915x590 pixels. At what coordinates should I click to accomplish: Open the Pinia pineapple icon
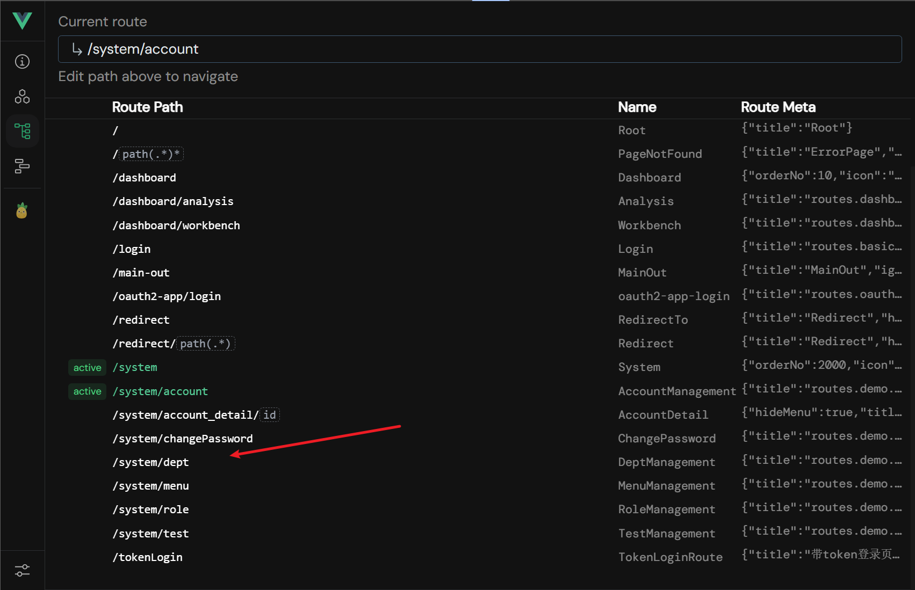[22, 211]
